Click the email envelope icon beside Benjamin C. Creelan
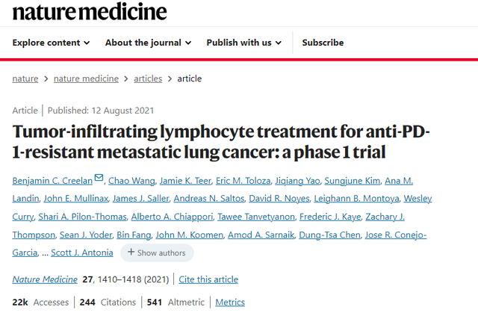 click(x=99, y=177)
